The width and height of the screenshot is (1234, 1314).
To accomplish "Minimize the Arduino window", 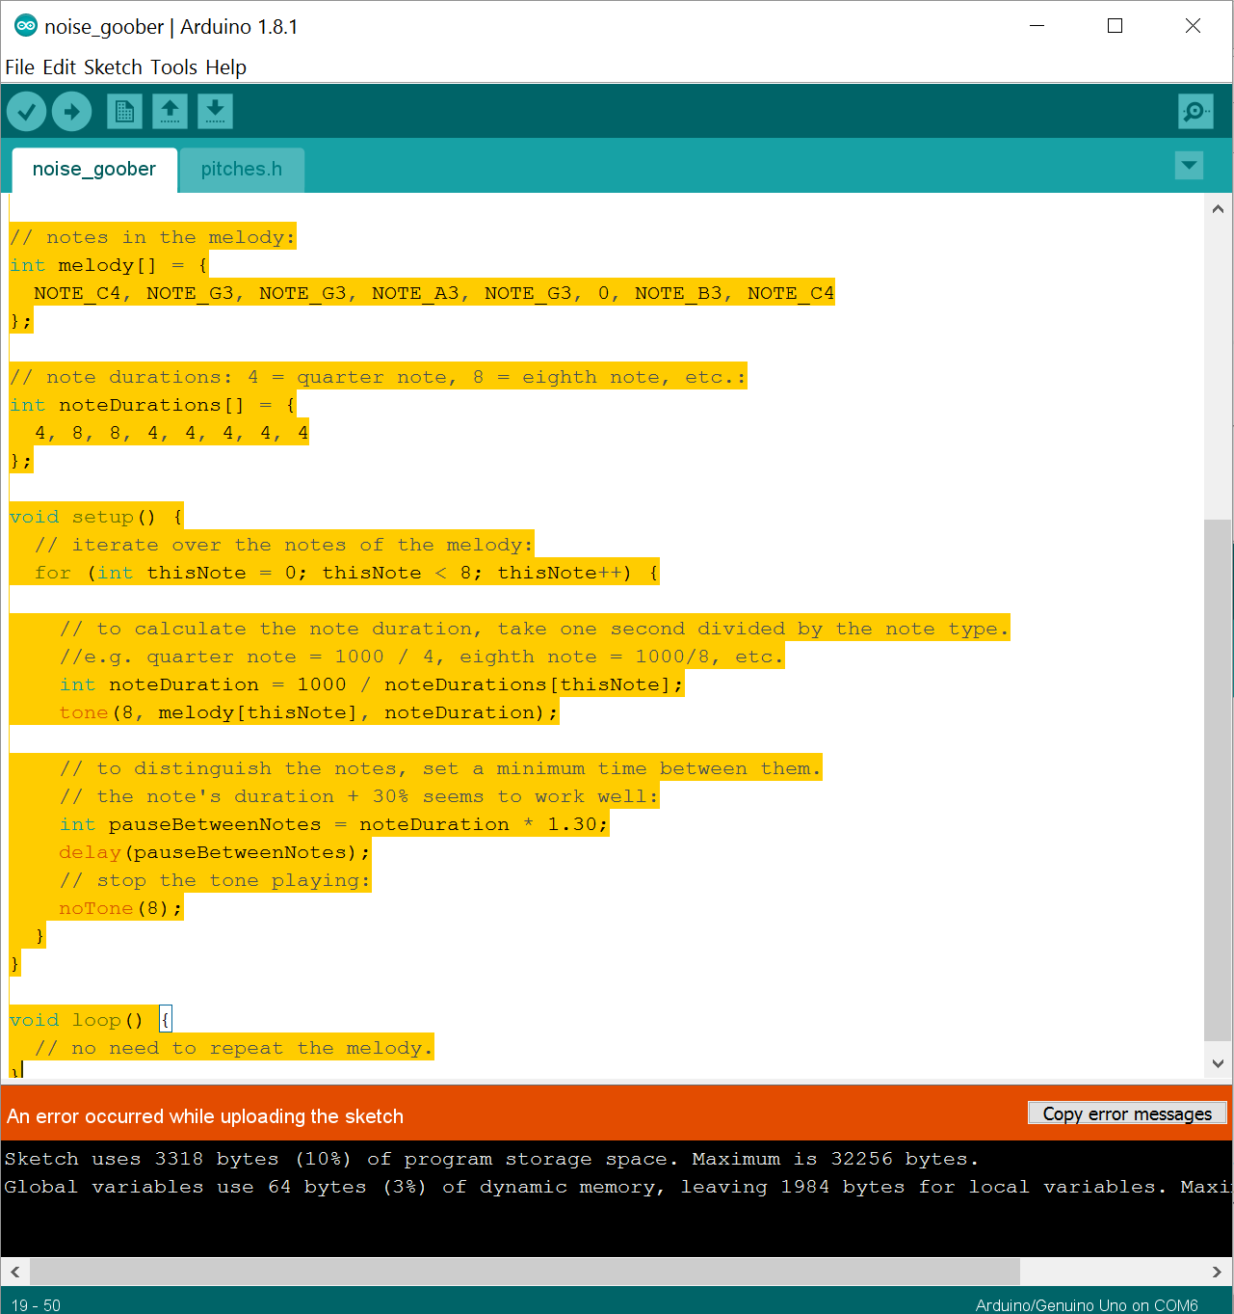I will coord(1037,26).
